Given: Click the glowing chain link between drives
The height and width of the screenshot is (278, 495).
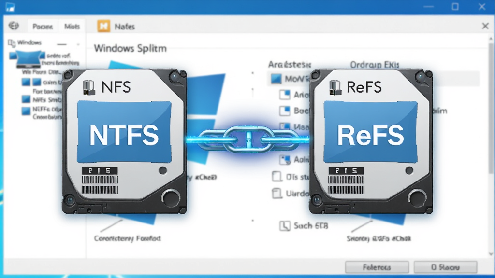Looking at the screenshot, I should (248, 139).
